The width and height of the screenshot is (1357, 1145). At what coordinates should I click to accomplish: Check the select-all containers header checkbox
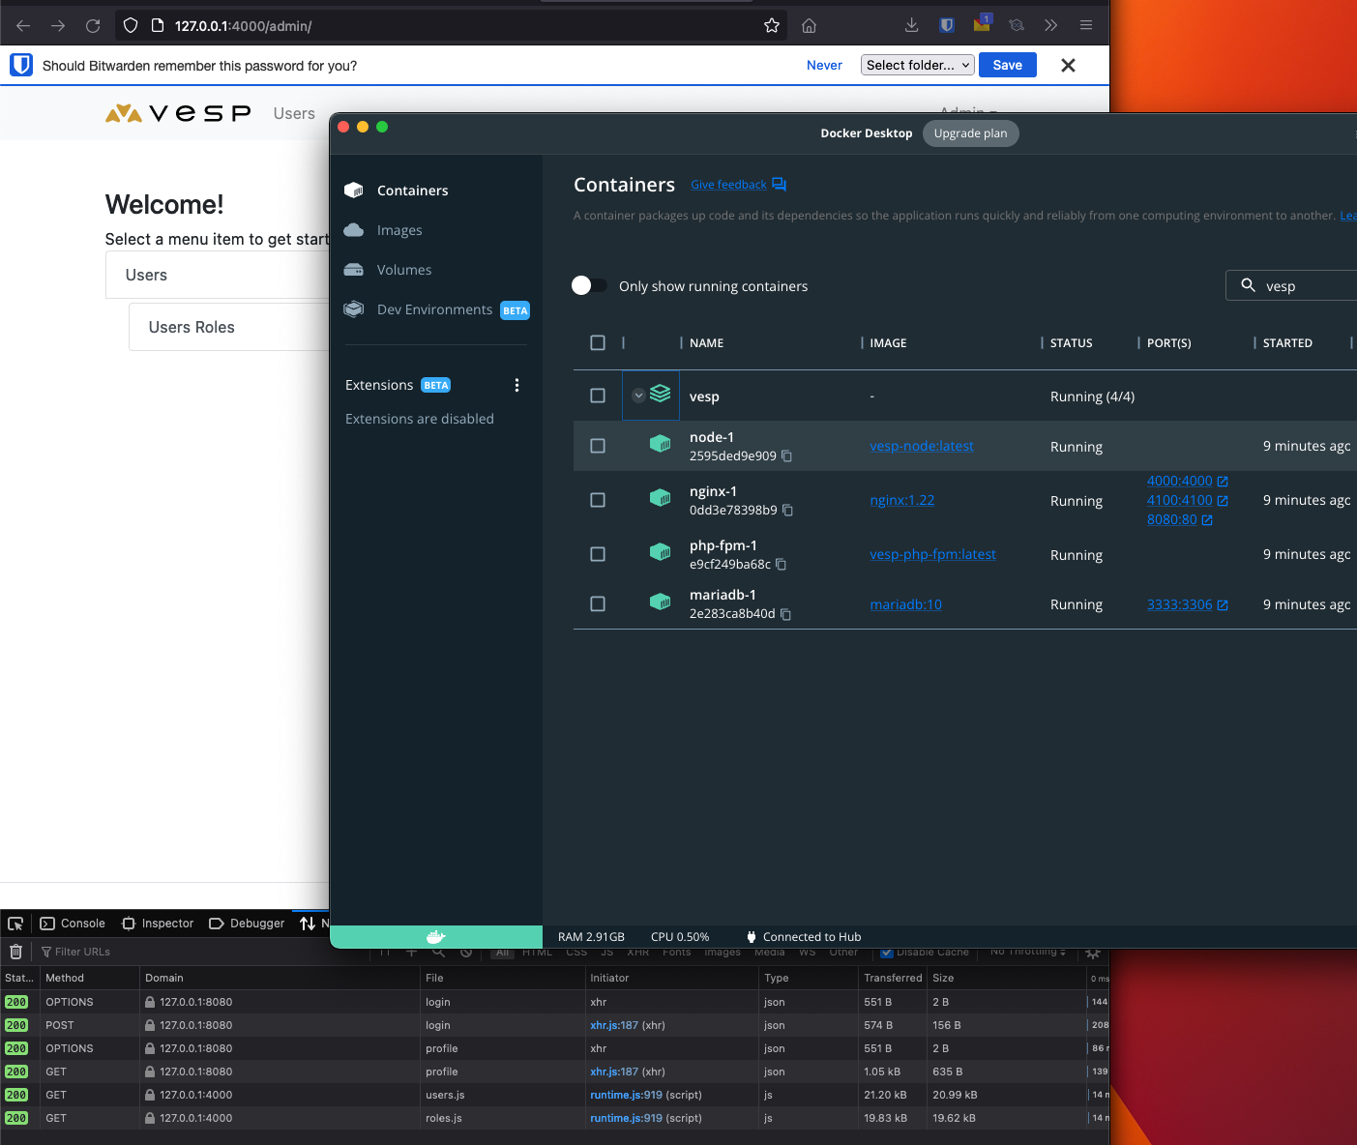coord(598,342)
